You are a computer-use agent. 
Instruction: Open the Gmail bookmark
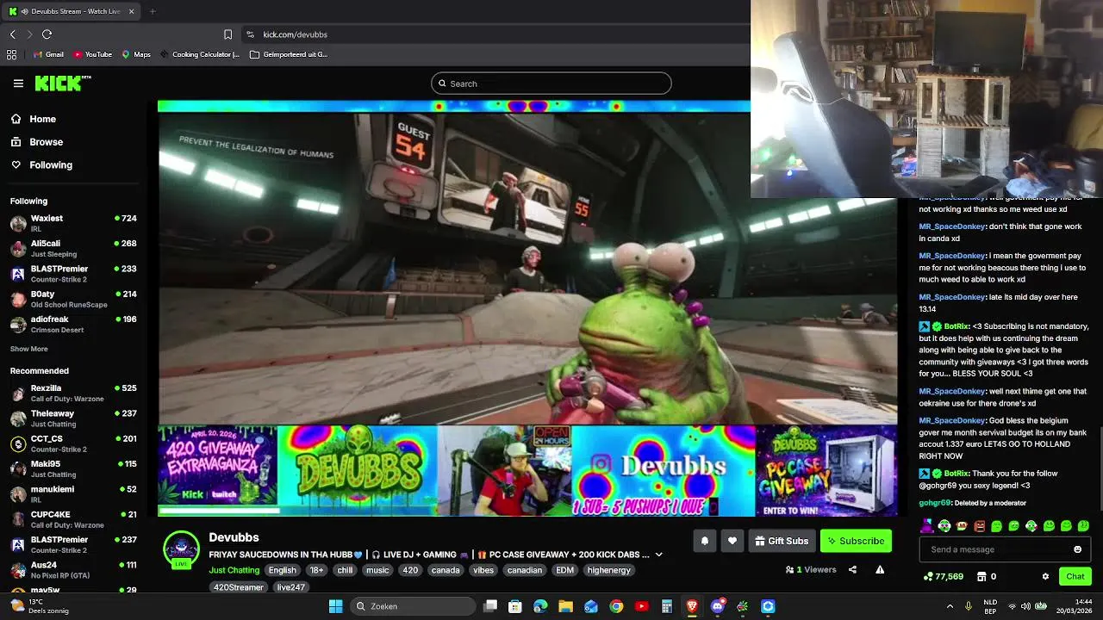tap(48, 54)
